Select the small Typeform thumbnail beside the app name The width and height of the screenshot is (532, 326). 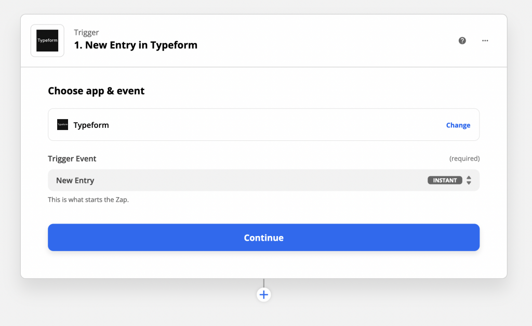(x=62, y=125)
